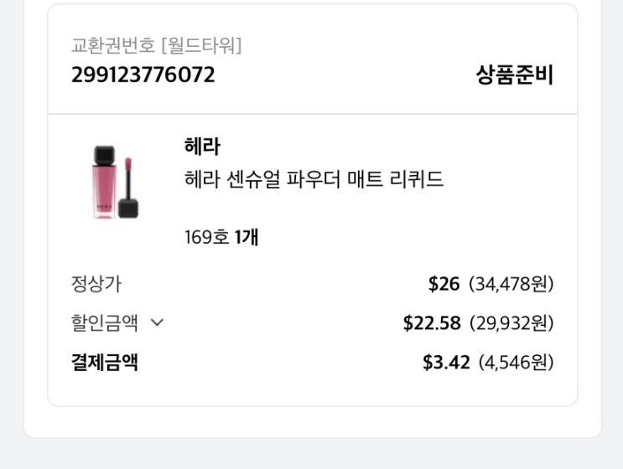Click the $26 regular price

tap(444, 284)
